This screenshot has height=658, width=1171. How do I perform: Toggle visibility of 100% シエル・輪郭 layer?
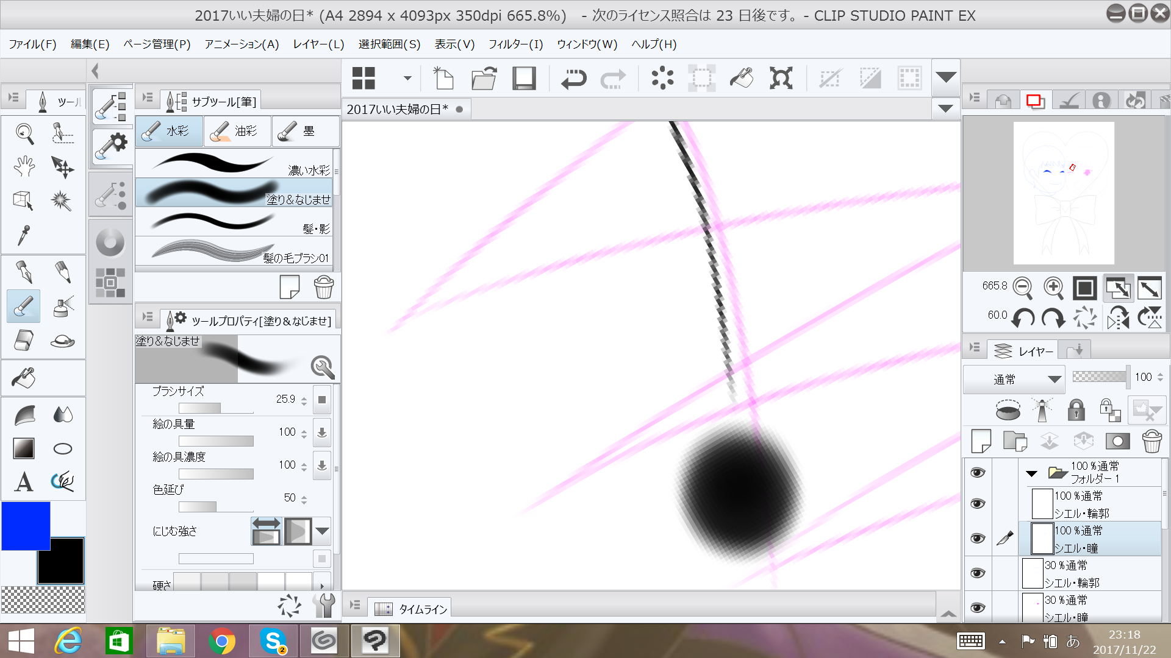coord(978,504)
